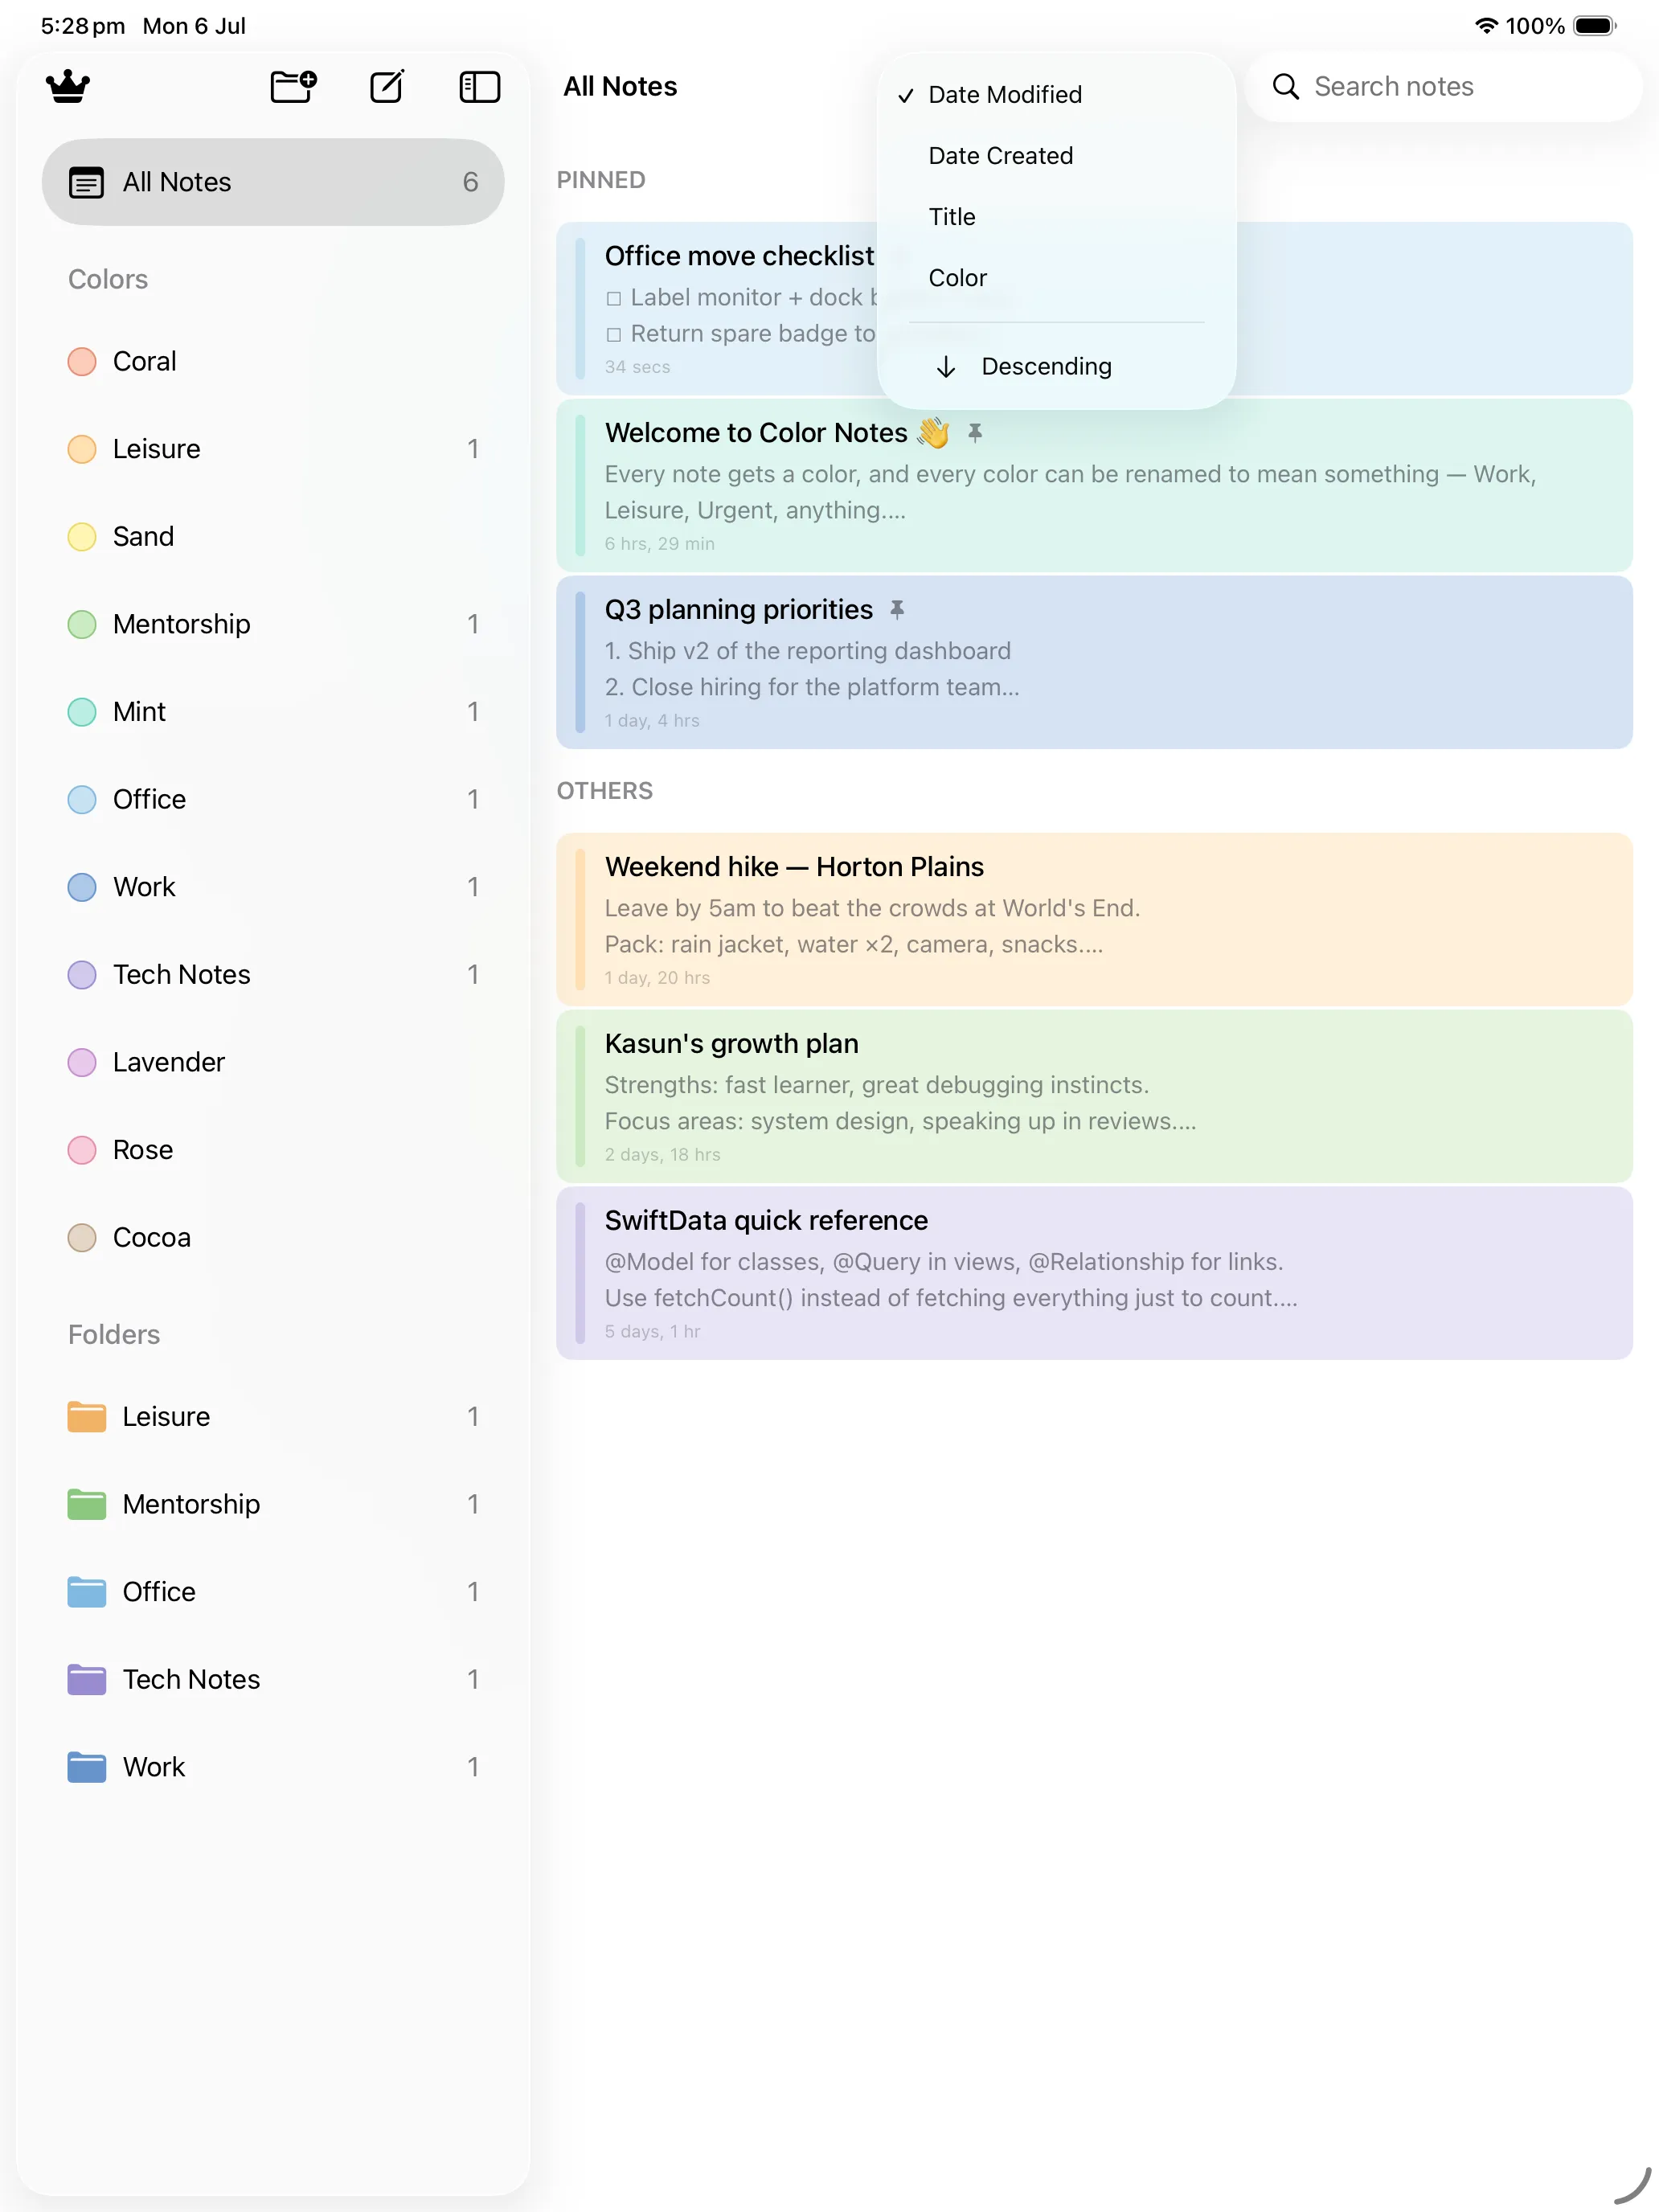Check the Label monitor + dock checkbox
Image resolution: width=1659 pixels, height=2212 pixels.
tap(614, 298)
